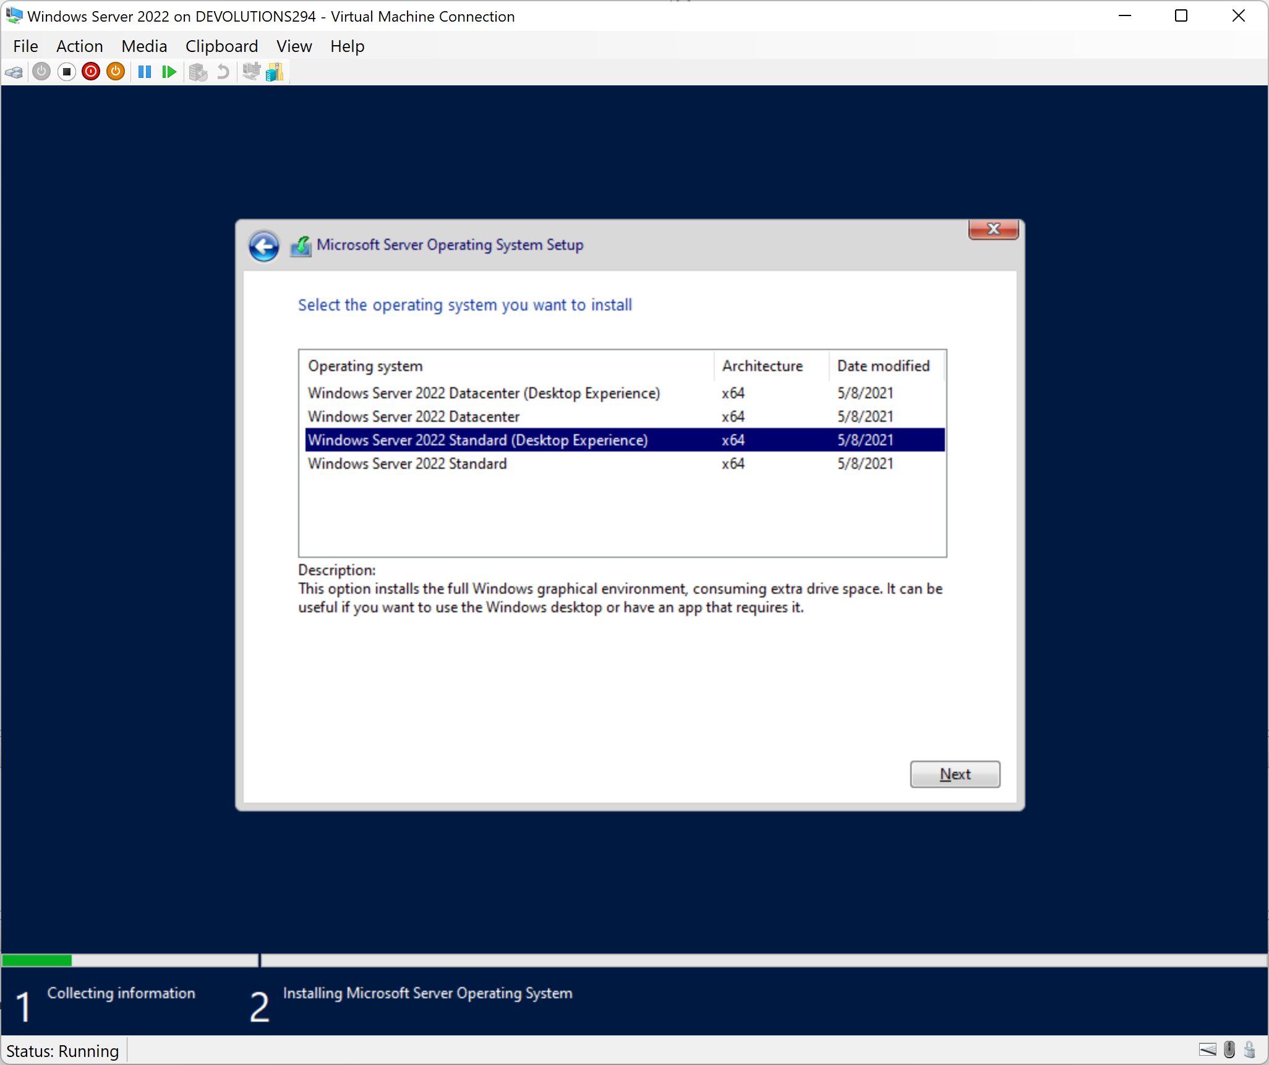The height and width of the screenshot is (1065, 1269).
Task: Click the green Reset/Resume icon
Action: 169,72
